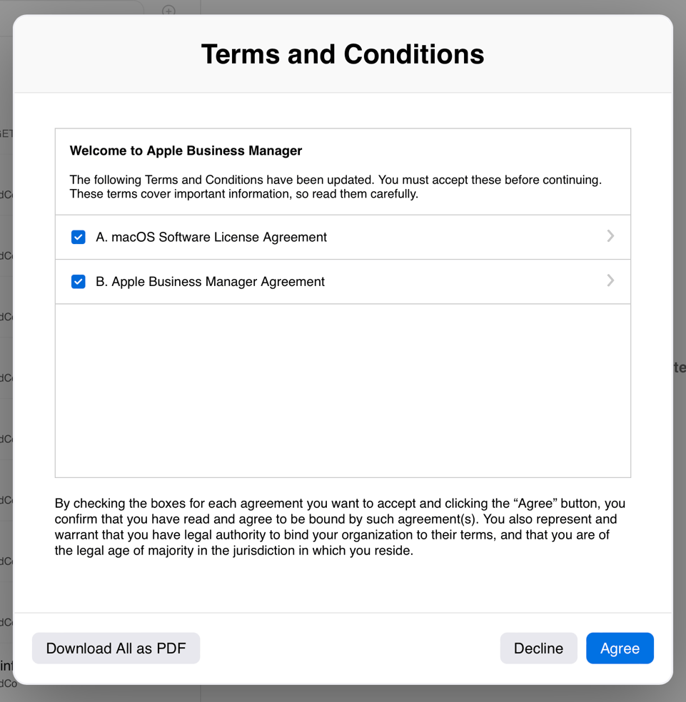This screenshot has width=686, height=702.
Task: Uncheck the macOS Software License Agreement checkbox
Action: coord(79,237)
